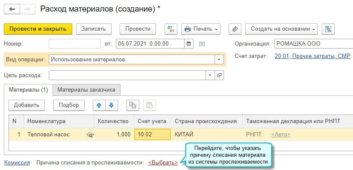Click empty Цель расхода field

point(127,75)
